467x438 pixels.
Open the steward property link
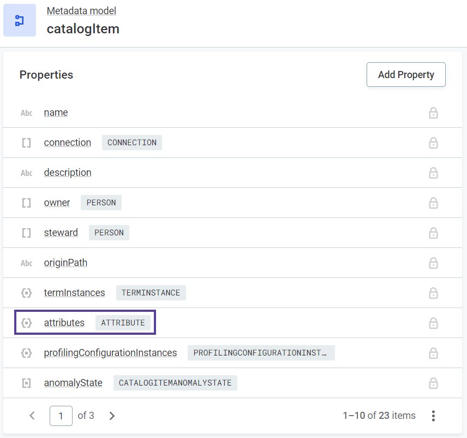coord(61,233)
